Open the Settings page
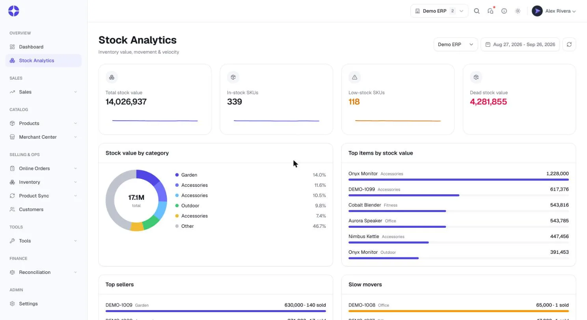The width and height of the screenshot is (587, 320). point(43,304)
